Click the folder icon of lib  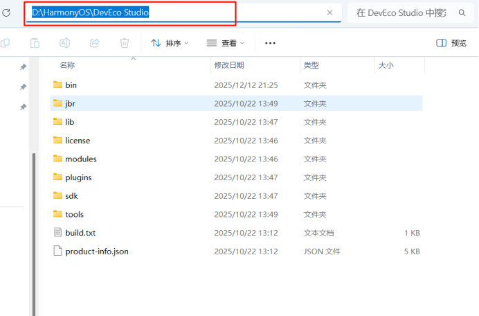[x=57, y=121]
